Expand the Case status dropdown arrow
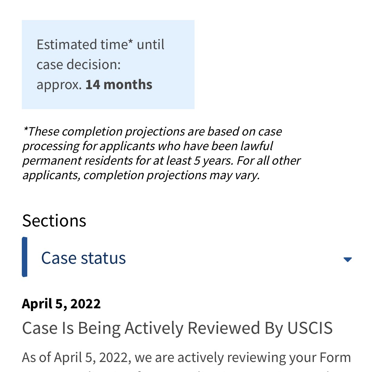Screen dimensions: 389x372 pos(347,260)
